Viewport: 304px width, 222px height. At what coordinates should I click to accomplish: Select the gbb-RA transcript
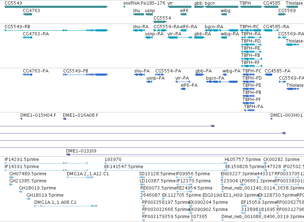[199, 37]
